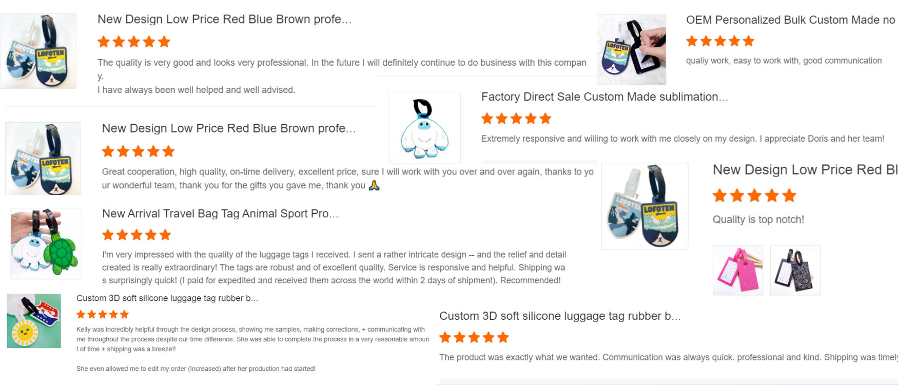898x385 pixels.
Task: Click the top-left 'New Design Low Price Red Blue Brown' title
Action: [x=225, y=20]
